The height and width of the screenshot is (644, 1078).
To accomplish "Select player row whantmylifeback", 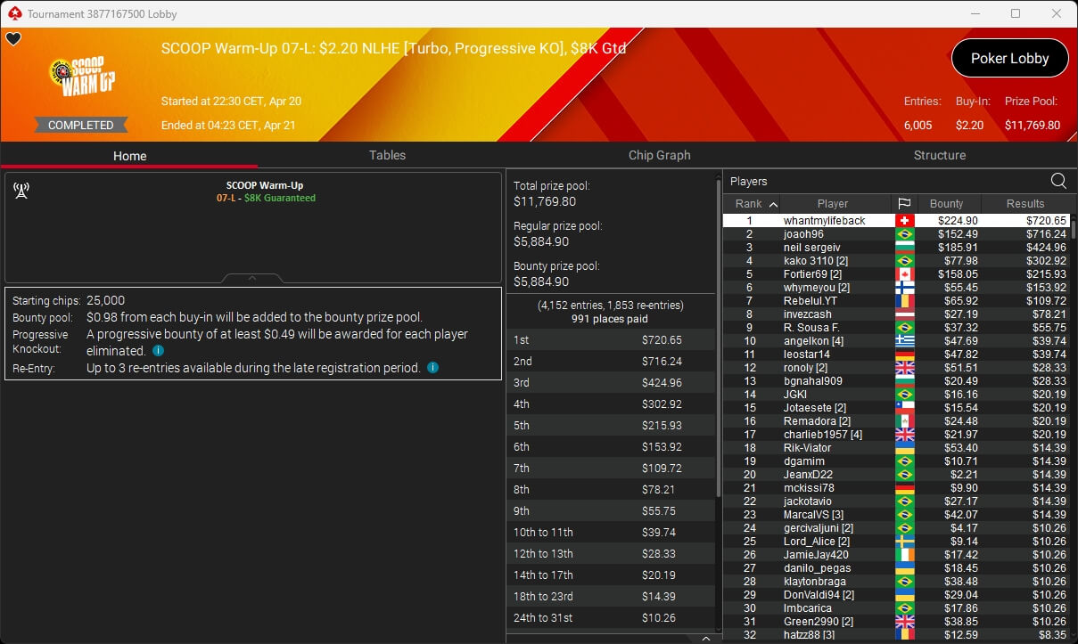I will point(896,221).
